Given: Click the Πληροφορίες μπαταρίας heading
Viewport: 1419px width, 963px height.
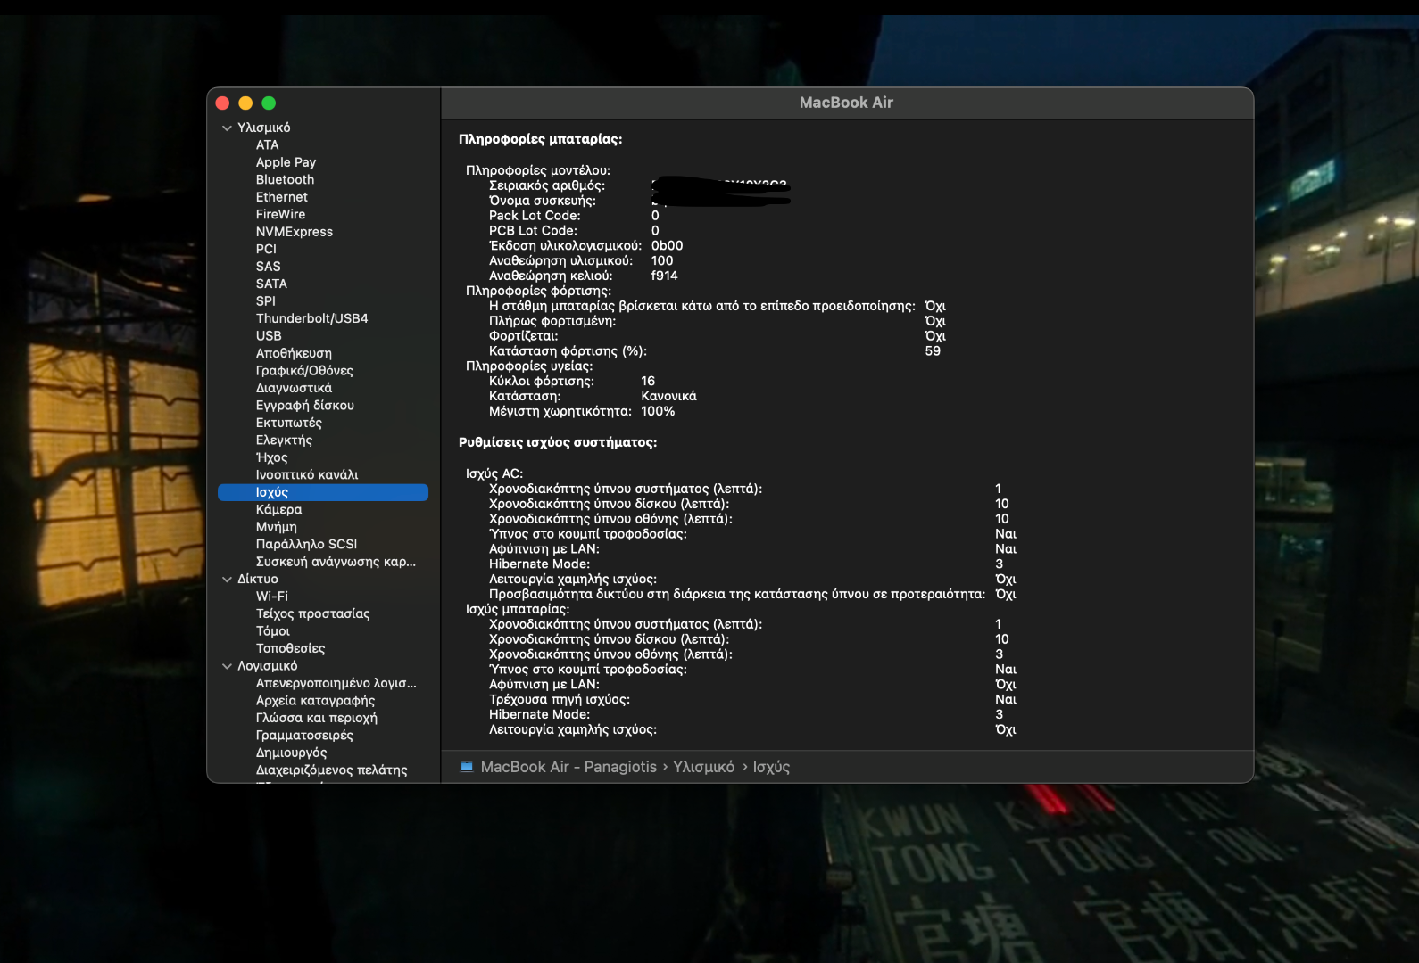Looking at the screenshot, I should pyautogui.click(x=540, y=139).
